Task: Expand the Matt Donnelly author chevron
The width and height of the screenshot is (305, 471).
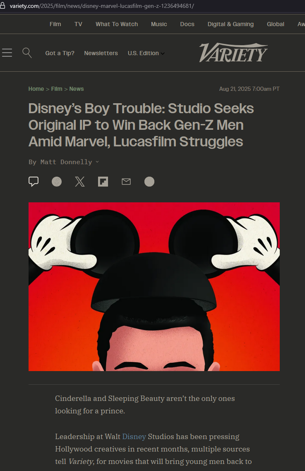Action: tap(97, 162)
